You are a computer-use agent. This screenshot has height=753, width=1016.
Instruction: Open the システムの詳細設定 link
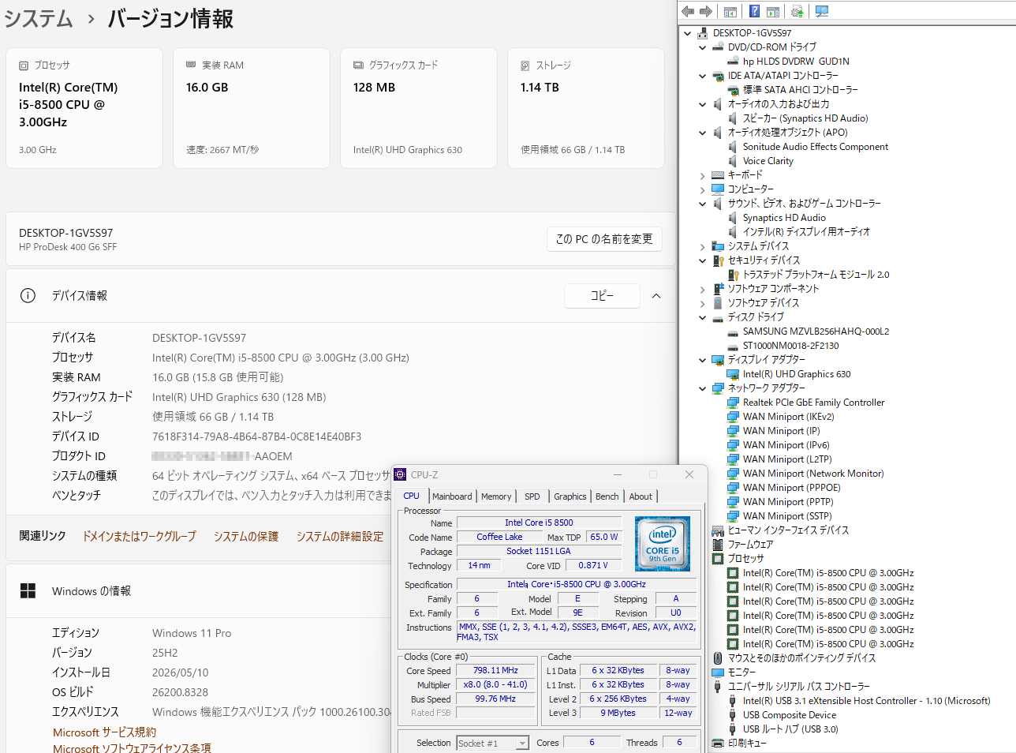coord(340,536)
